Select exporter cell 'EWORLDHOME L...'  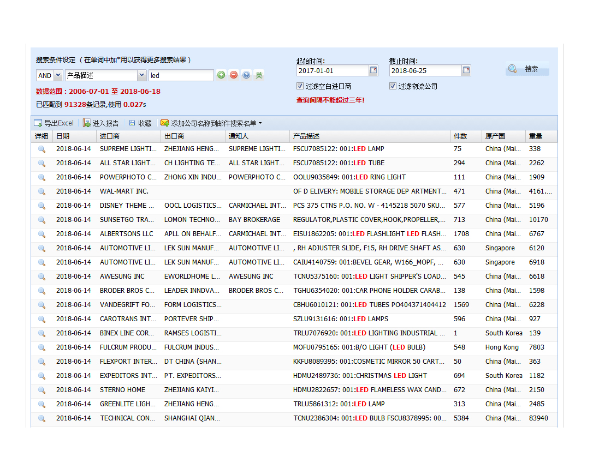point(192,276)
